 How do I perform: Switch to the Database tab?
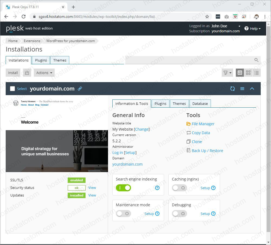(200, 104)
